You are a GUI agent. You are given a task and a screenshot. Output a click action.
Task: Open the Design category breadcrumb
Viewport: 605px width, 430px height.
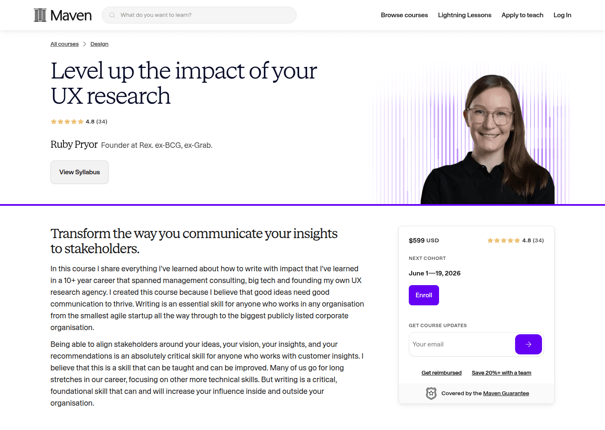99,44
